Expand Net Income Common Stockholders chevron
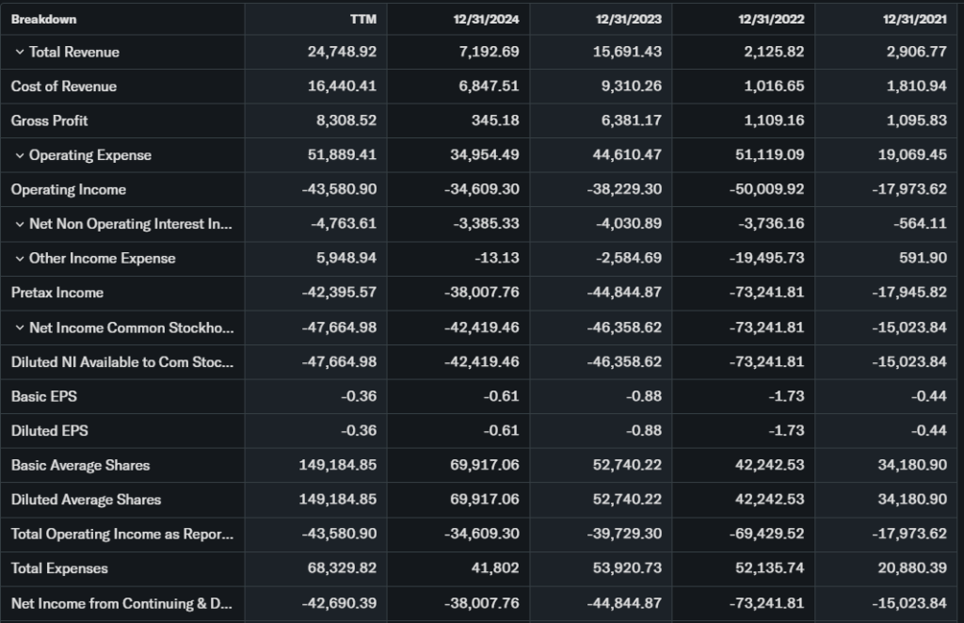Screen dimensions: 964x623 19,327
